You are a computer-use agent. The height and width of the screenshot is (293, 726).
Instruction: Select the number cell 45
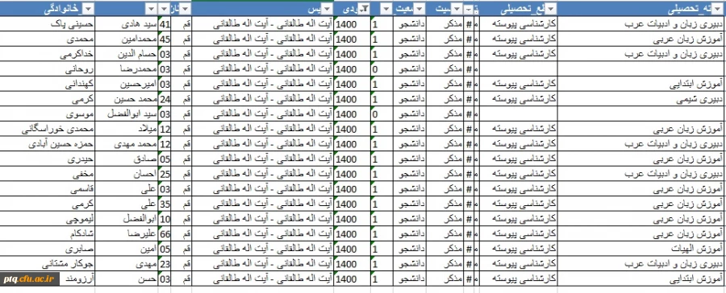point(165,39)
